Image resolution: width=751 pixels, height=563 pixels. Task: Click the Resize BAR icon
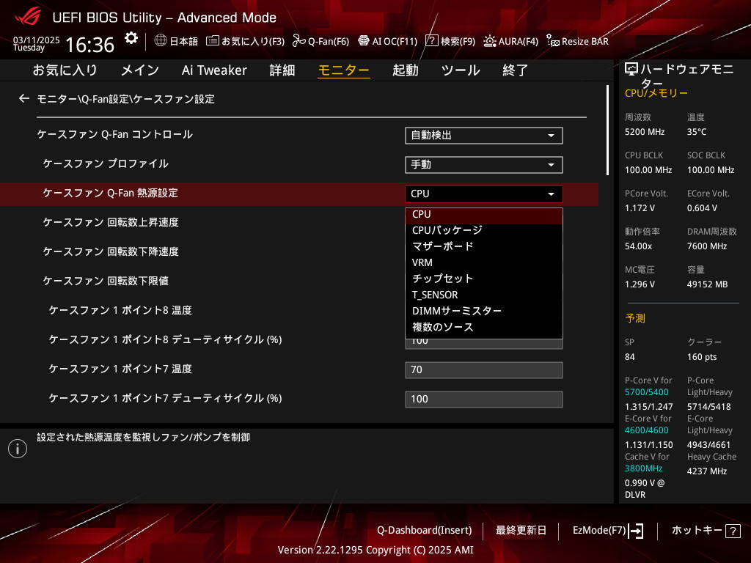point(553,41)
